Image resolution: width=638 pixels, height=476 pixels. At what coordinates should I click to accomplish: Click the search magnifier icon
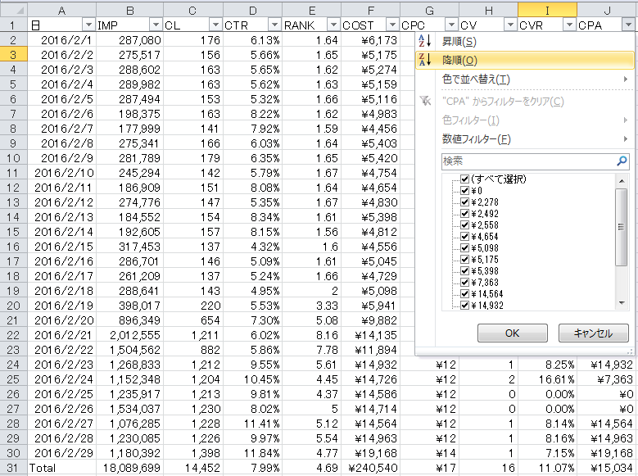(622, 161)
